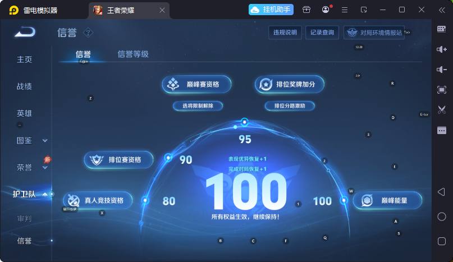Click the large 100 credit score
Screen dimensions: 453x262
(246, 191)
